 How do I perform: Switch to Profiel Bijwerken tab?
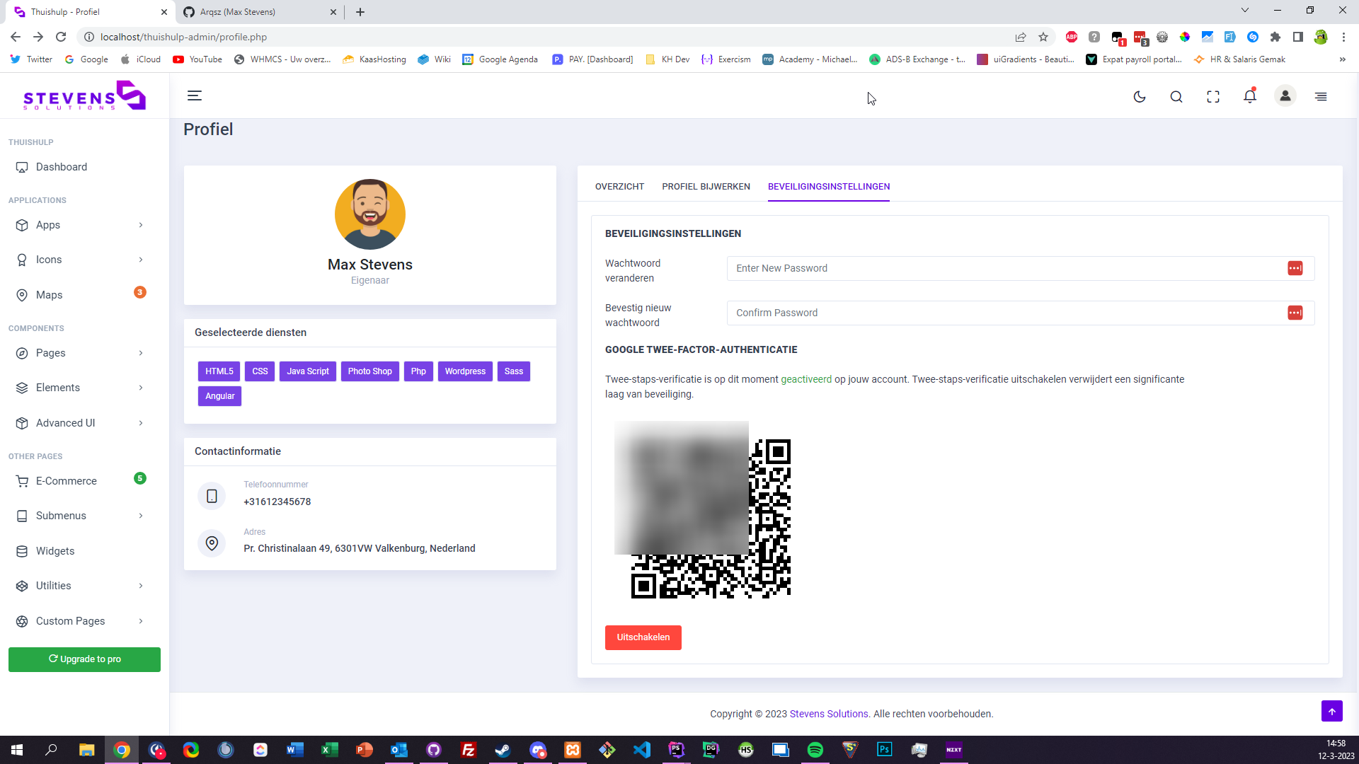coord(706,187)
